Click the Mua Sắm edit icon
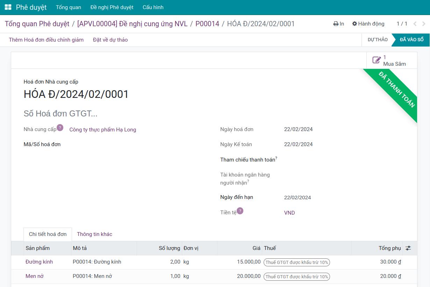Viewport: 430px width, 287px height. pyautogui.click(x=377, y=60)
